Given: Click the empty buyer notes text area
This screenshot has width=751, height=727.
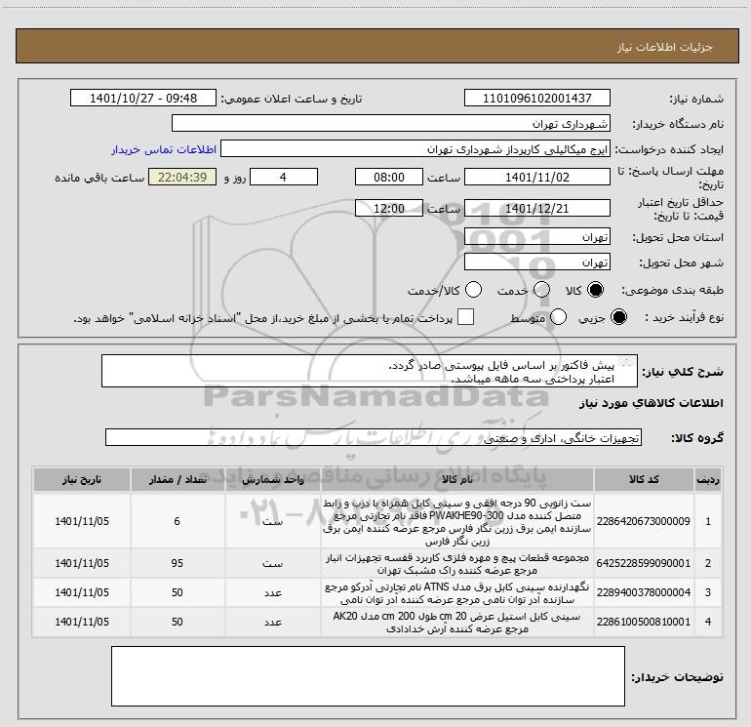Looking at the screenshot, I should point(368,676).
